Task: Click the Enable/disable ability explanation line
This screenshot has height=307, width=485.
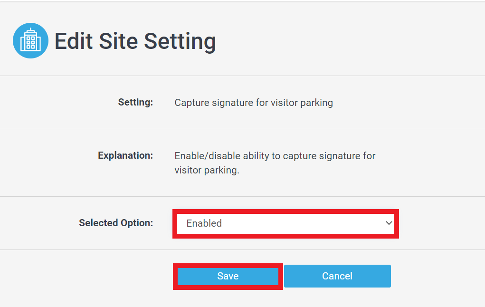Action: click(x=275, y=156)
